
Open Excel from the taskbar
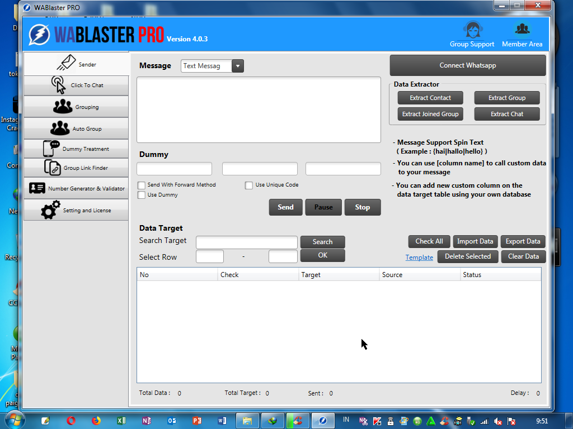[121, 421]
